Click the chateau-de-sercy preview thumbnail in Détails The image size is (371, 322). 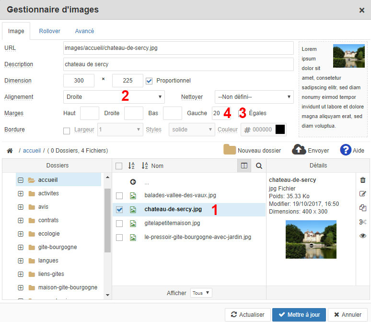[x=311, y=239]
